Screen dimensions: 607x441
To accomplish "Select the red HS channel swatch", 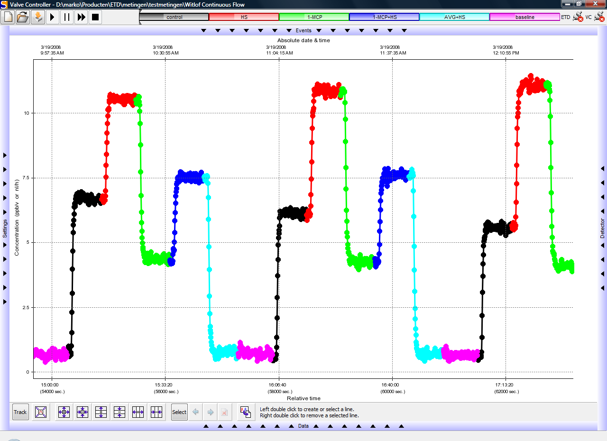I will [244, 17].
